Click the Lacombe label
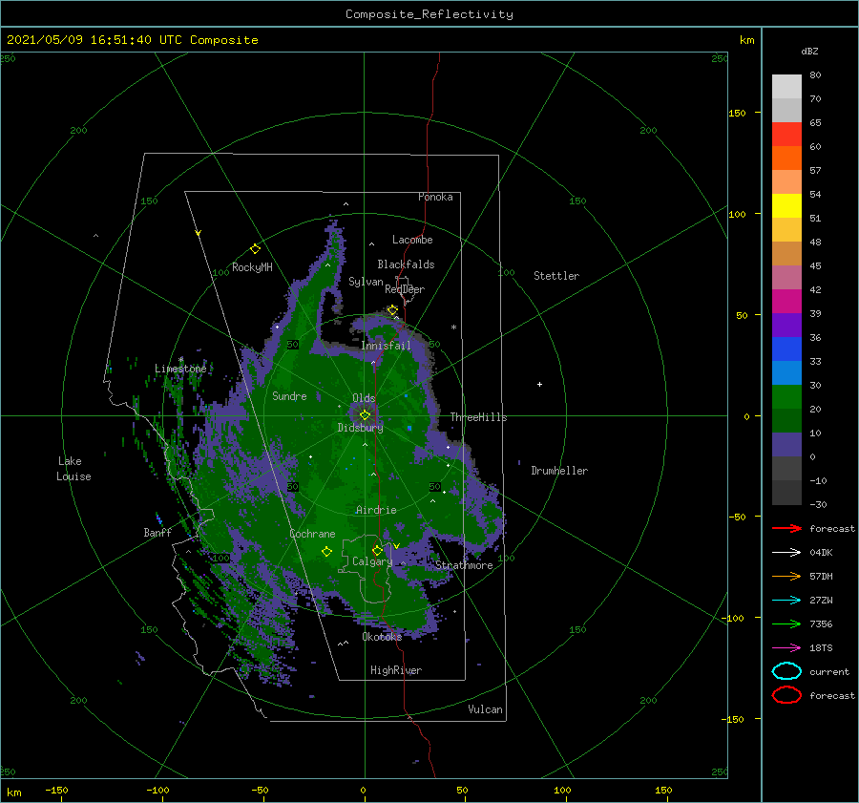 coord(412,240)
